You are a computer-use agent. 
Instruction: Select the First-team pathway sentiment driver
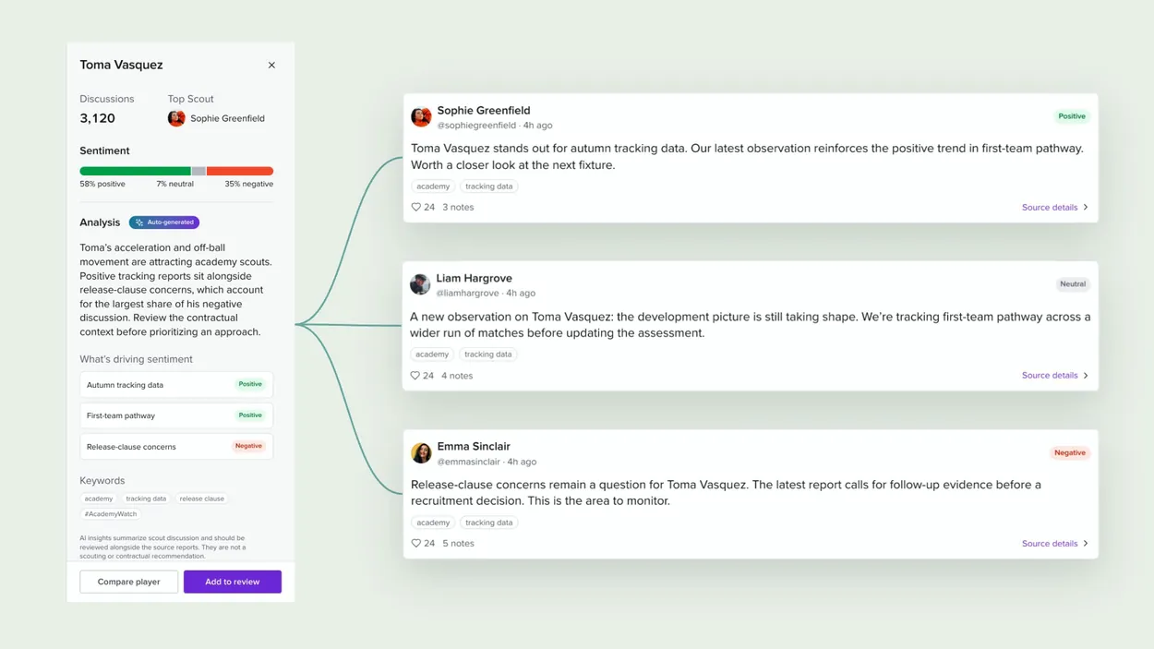point(176,415)
